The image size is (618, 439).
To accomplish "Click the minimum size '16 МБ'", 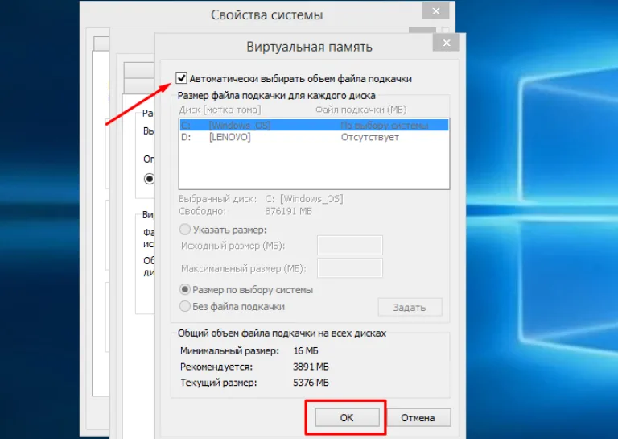I will (306, 350).
